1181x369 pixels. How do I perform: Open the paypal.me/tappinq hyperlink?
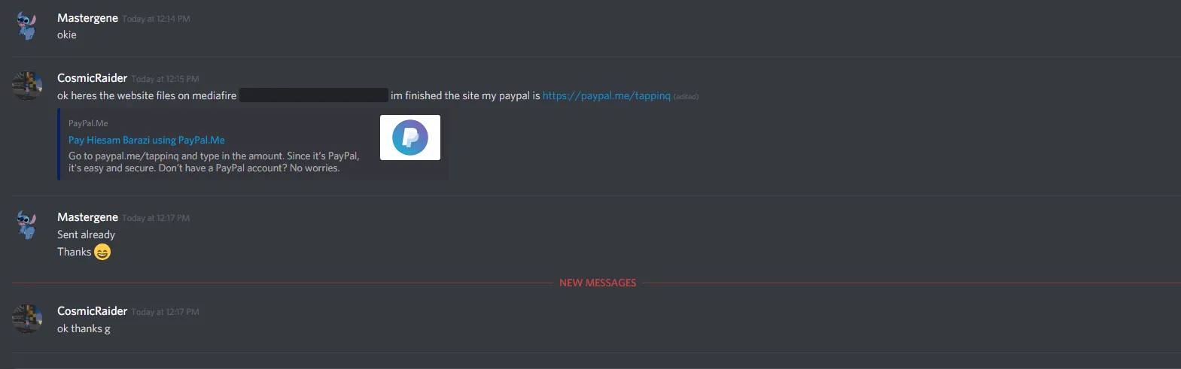[606, 95]
